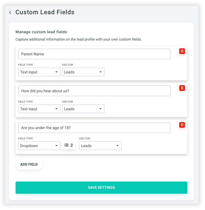This screenshot has width=205, height=210.
Task: Delete the 'How did you hear about us?' field
Action: pyautogui.click(x=182, y=88)
